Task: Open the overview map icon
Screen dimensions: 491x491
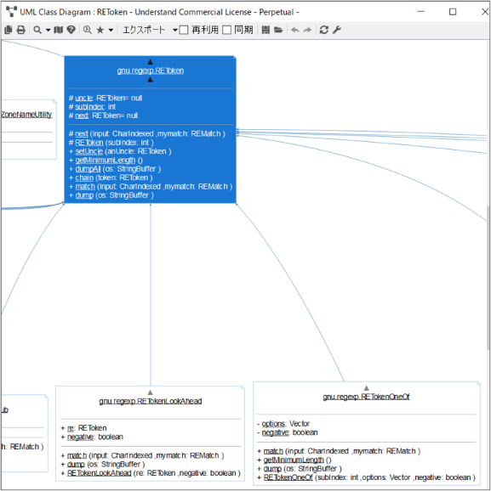Action: pos(59,30)
